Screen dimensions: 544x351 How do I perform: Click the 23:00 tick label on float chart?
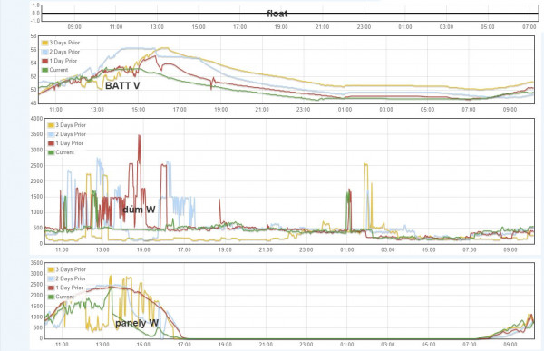click(x=364, y=27)
